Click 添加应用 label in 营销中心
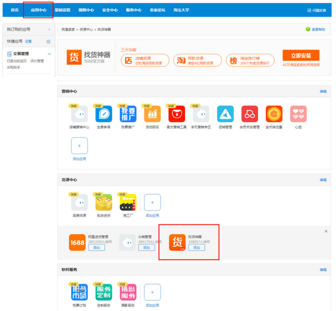 [x=79, y=159]
